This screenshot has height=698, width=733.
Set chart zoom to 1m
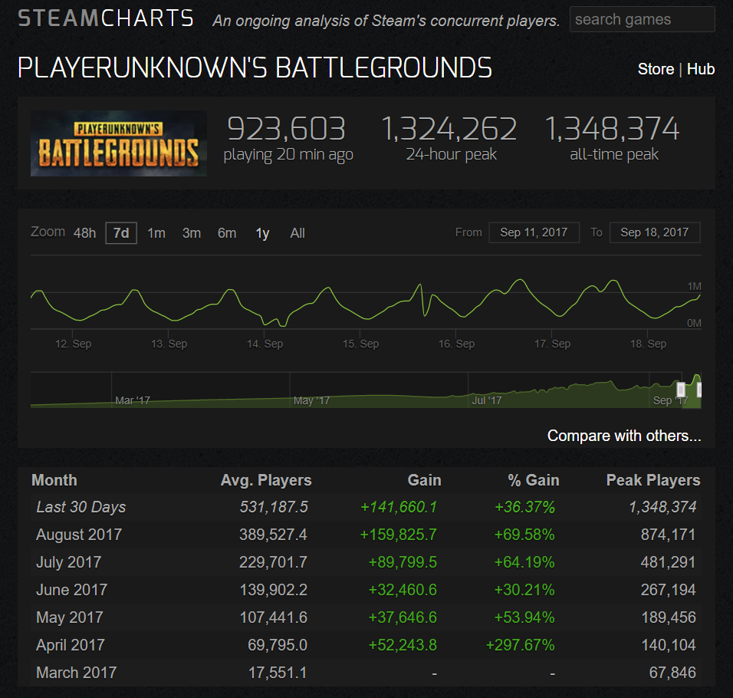click(156, 233)
